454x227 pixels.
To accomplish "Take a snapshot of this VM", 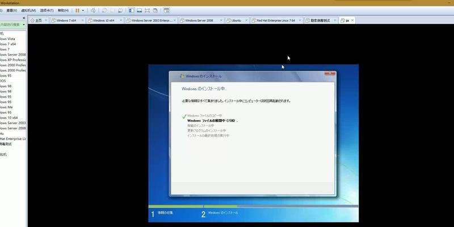I will pyautogui.click(x=104, y=10).
